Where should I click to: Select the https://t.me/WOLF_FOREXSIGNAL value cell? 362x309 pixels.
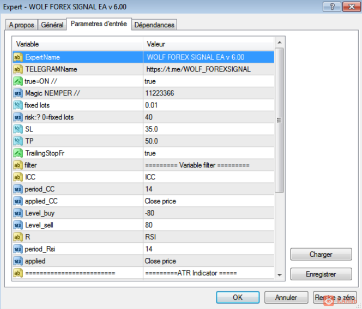[209, 69]
